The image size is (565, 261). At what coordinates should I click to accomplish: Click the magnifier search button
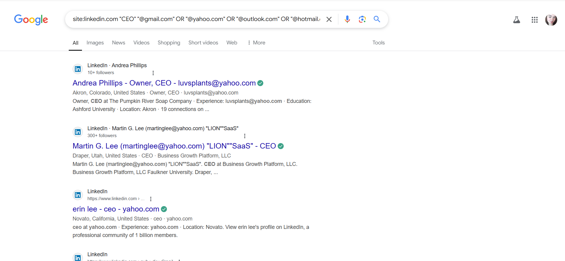(377, 19)
